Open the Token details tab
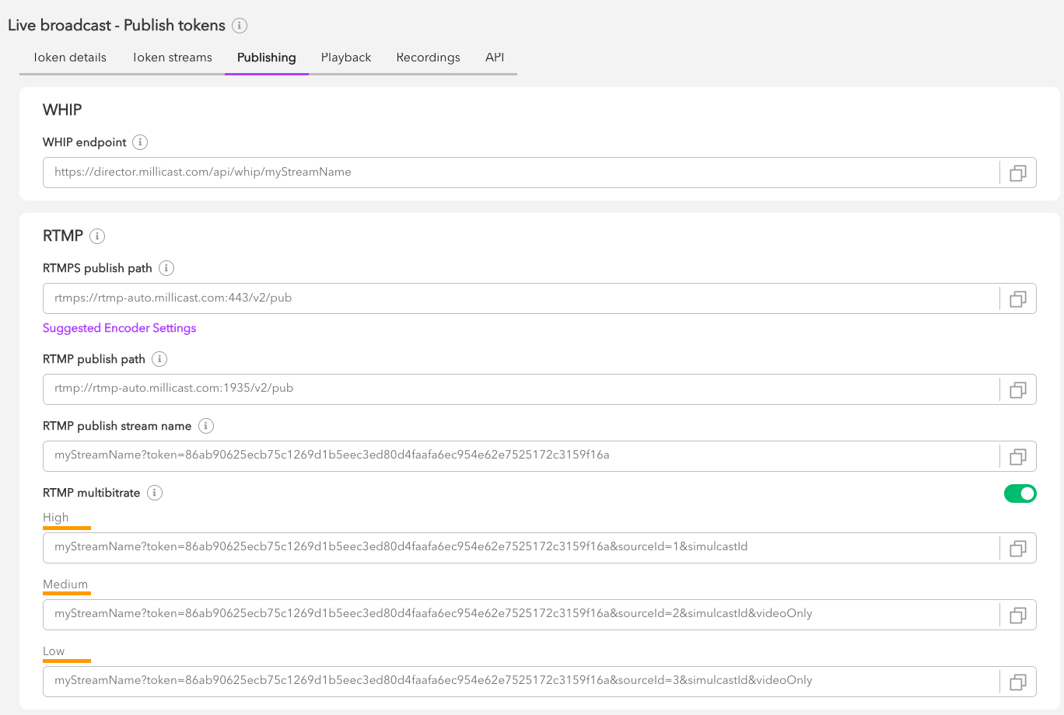The image size is (1064, 715). [70, 58]
